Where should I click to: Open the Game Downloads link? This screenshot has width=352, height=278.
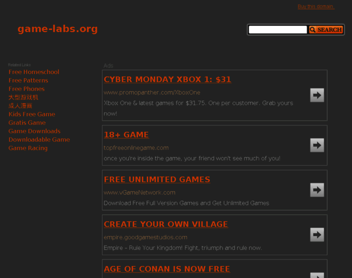click(34, 131)
